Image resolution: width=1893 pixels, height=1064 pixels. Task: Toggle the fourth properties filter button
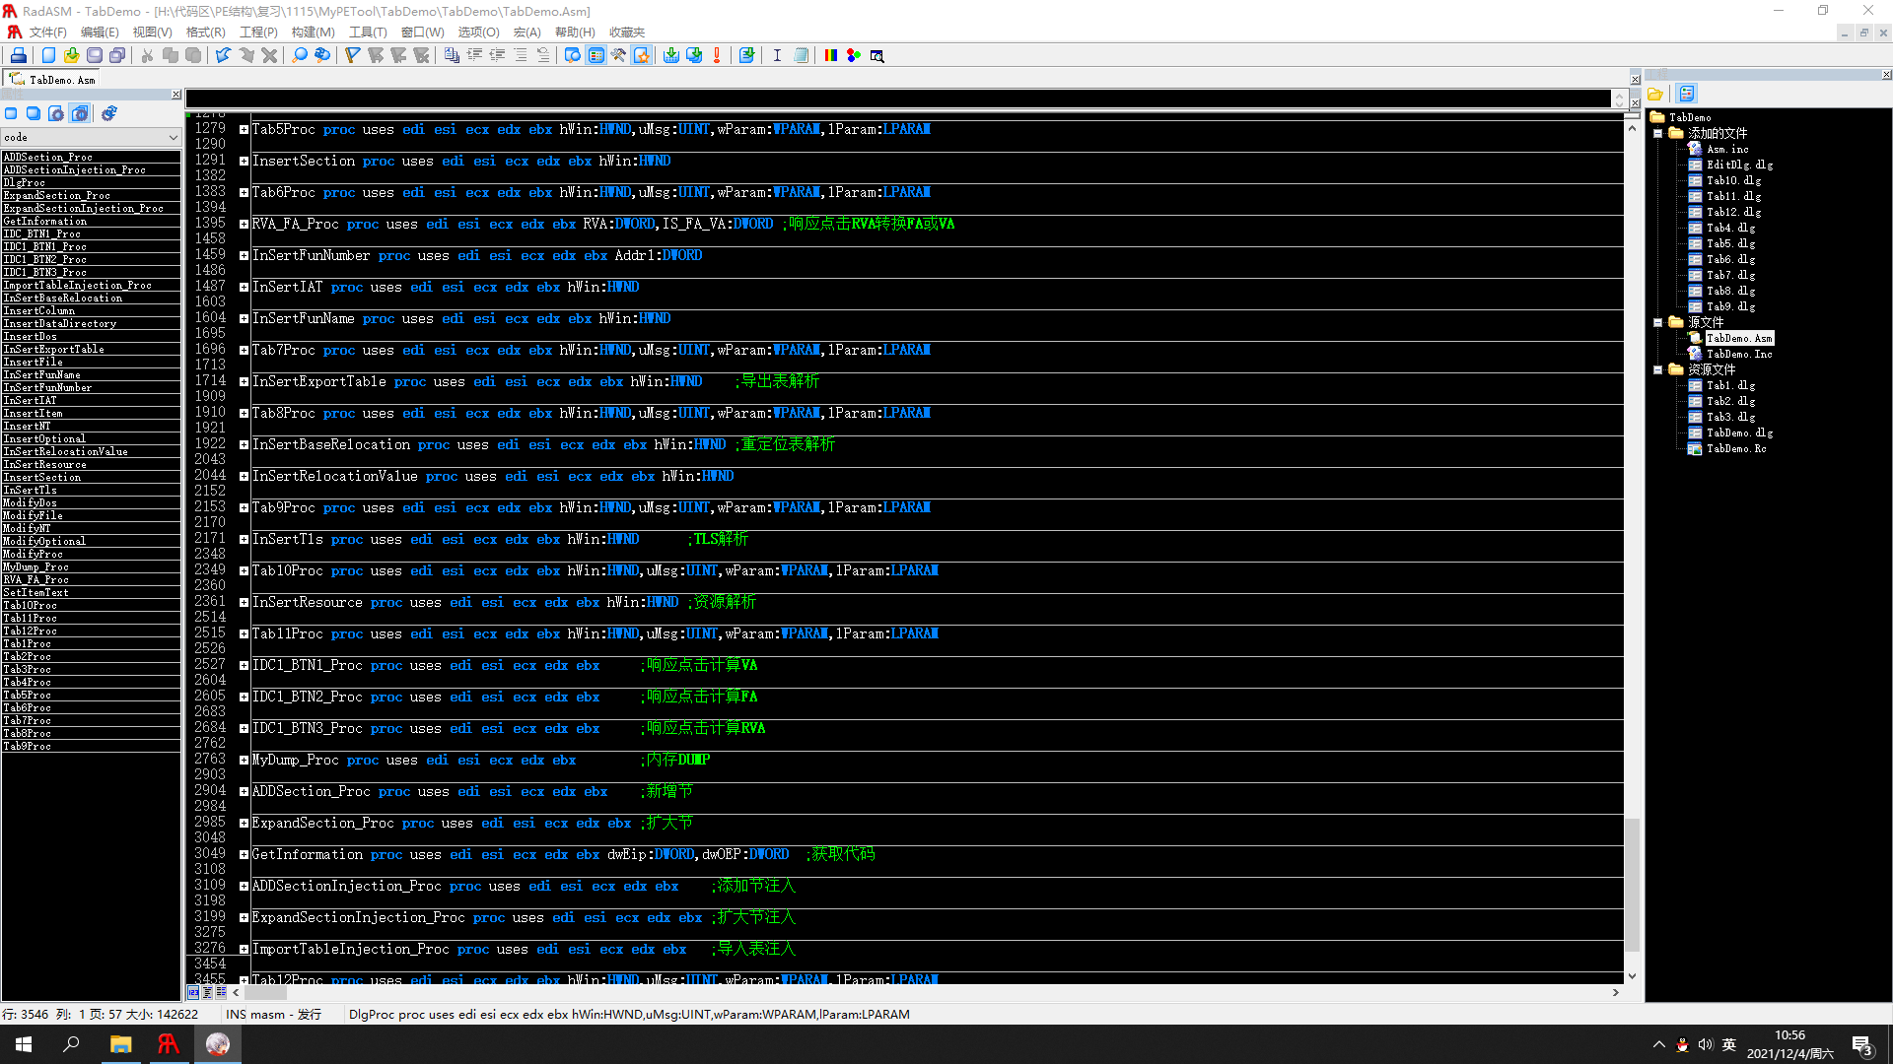81,113
